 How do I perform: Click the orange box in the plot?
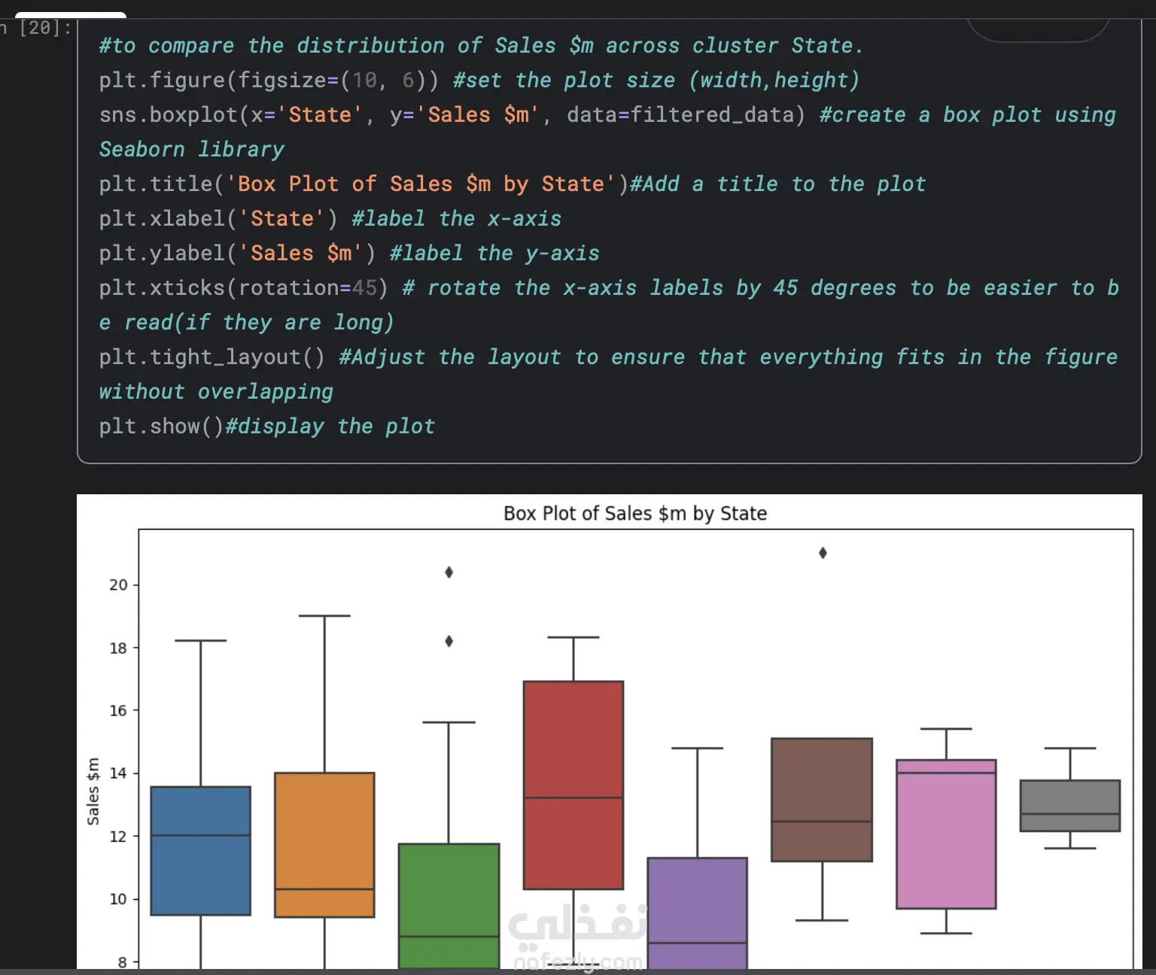click(x=324, y=844)
